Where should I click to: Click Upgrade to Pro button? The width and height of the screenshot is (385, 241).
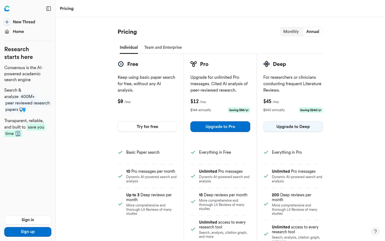220,127
